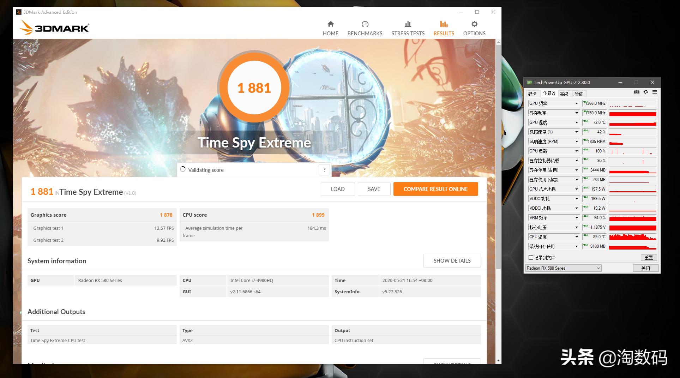Click the GPU-Z refresh icon
Screen dimensions: 680x378
(645, 92)
